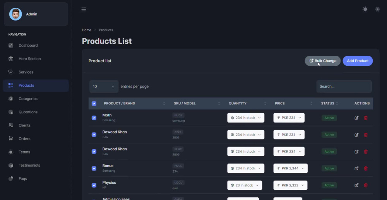Open quantity dropdown for Dawood Khan SKU 5222
387x200 pixels.
tap(246, 135)
